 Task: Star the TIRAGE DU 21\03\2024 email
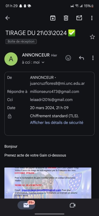coord(92,37)
